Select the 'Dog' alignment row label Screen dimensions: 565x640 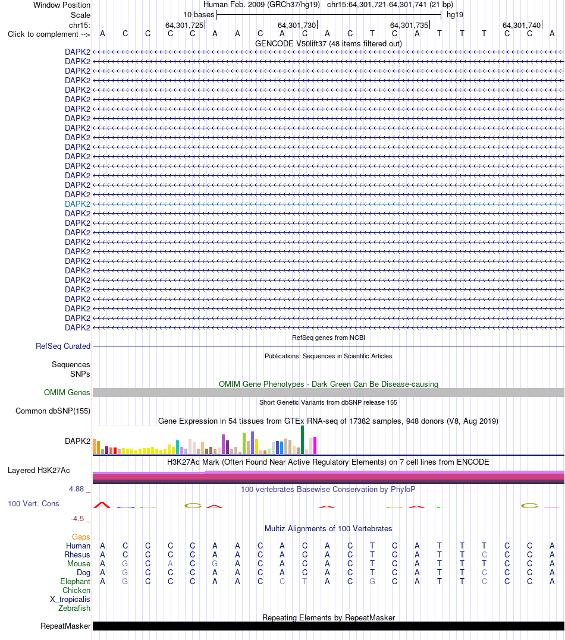[84, 573]
